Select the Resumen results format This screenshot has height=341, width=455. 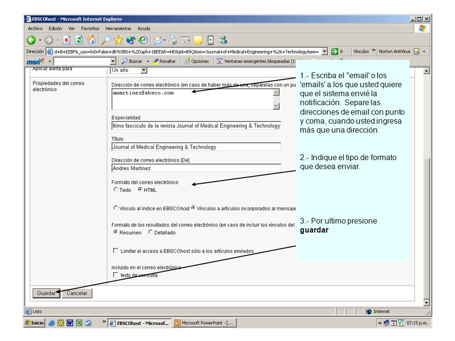[116, 232]
